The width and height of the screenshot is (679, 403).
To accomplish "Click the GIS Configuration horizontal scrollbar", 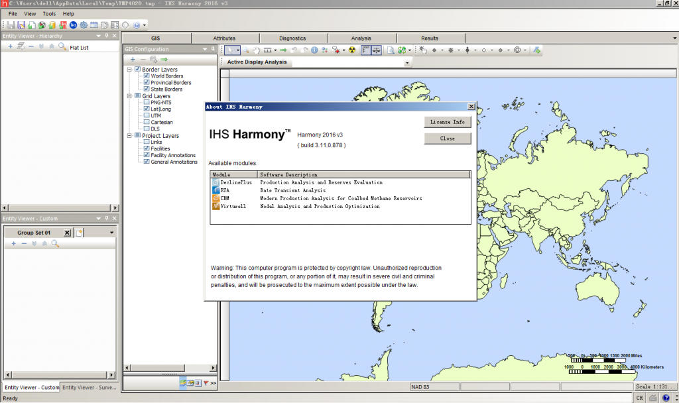I will coord(170,368).
